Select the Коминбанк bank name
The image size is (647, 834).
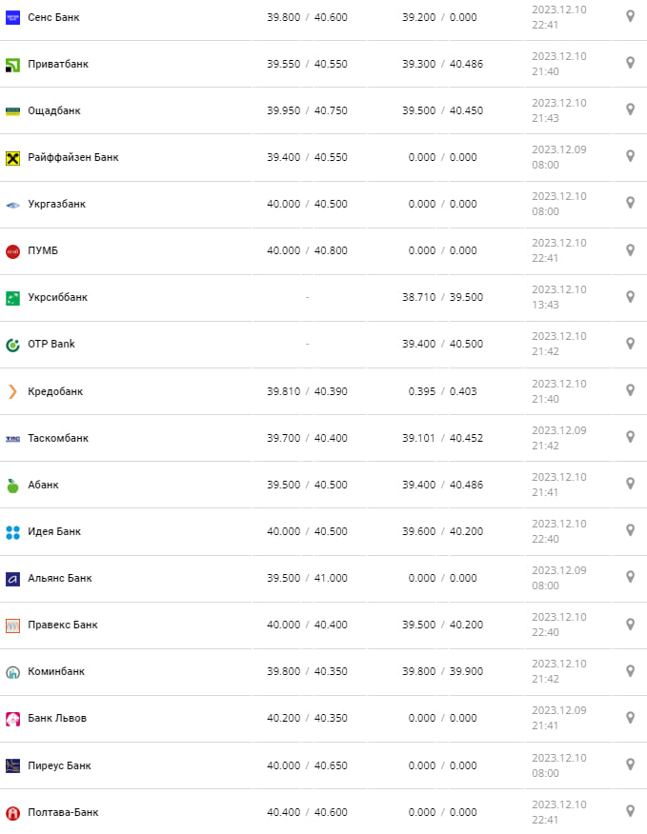click(56, 671)
